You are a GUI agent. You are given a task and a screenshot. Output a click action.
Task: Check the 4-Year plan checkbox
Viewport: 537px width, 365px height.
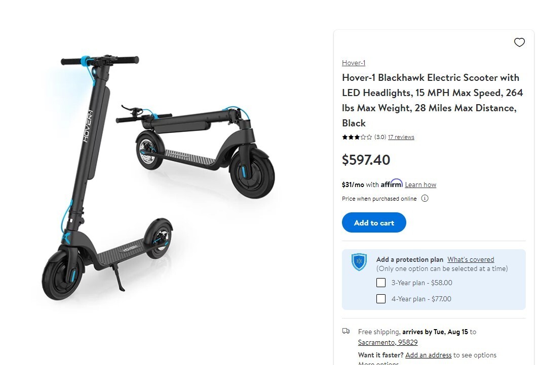[x=381, y=299]
